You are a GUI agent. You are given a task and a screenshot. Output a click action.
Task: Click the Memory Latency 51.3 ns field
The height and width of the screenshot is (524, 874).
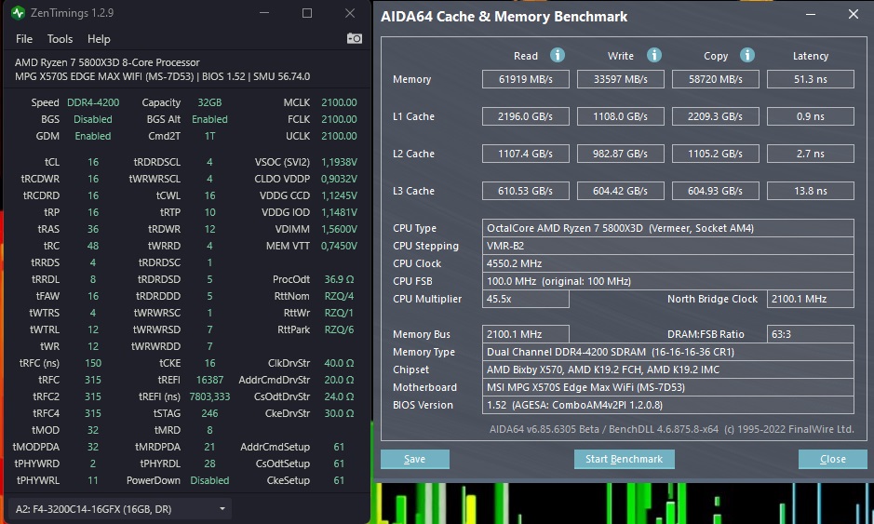(x=811, y=79)
